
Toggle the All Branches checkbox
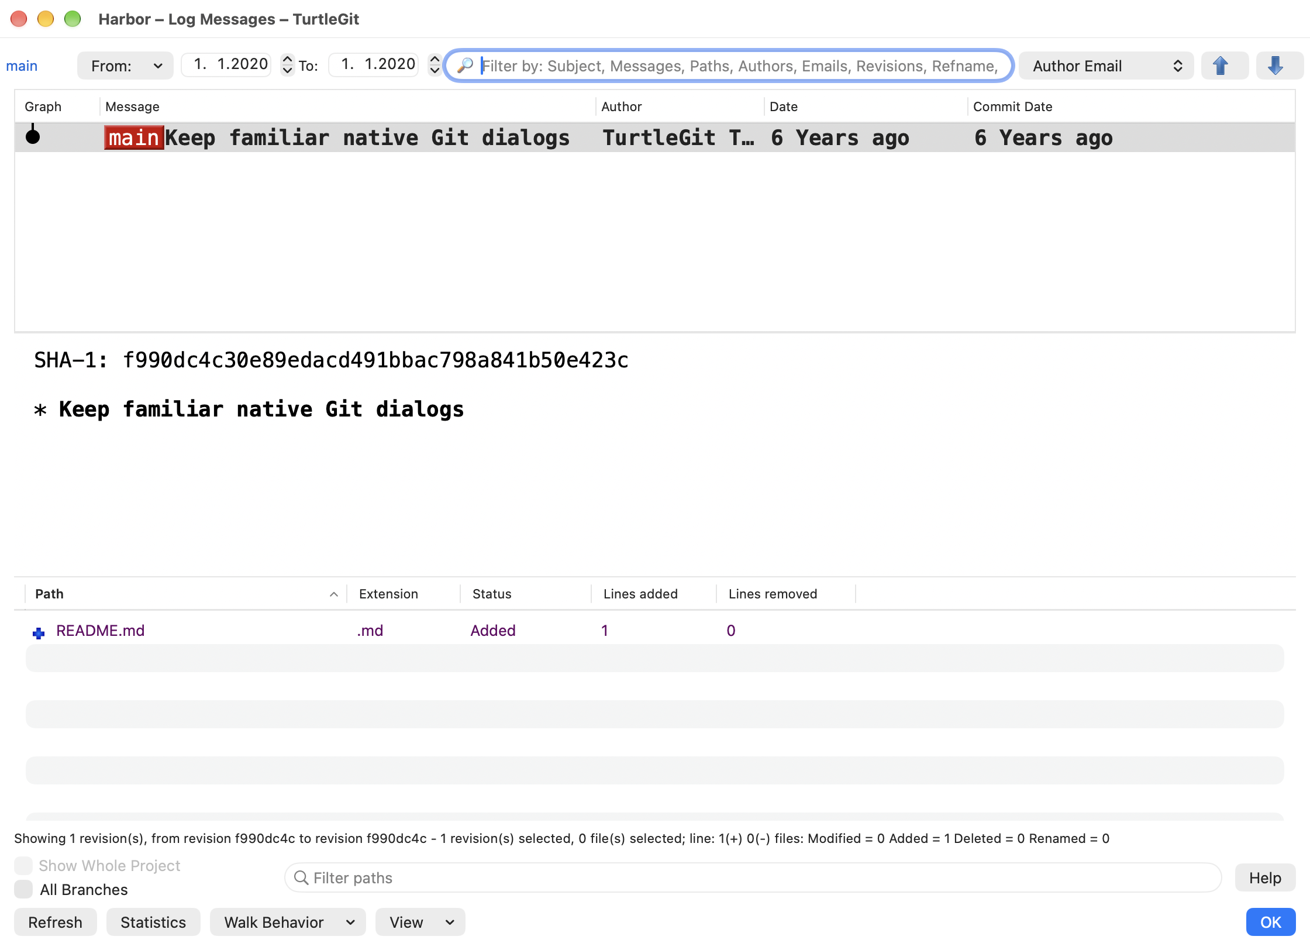click(x=23, y=889)
